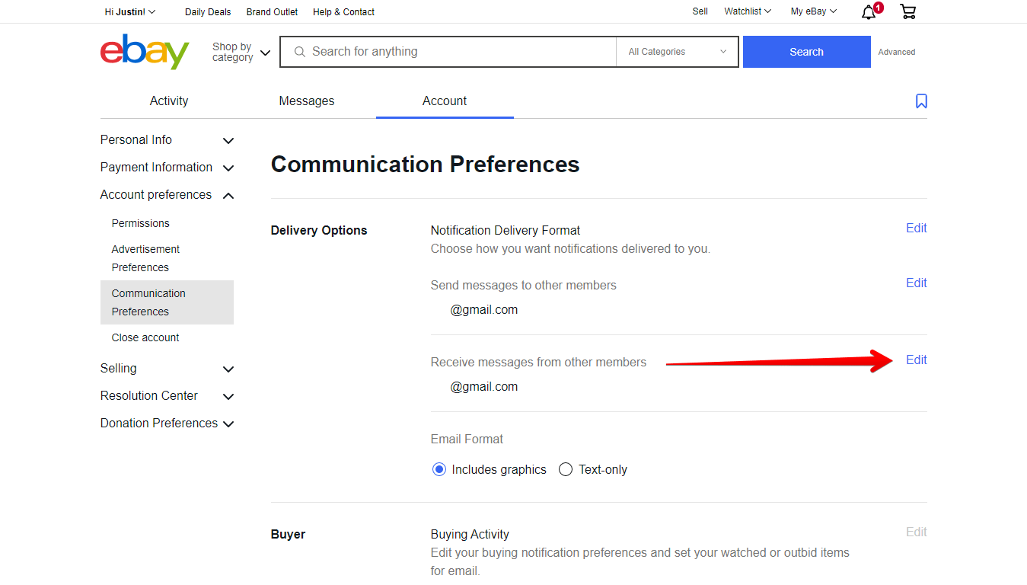The height and width of the screenshot is (585, 1027).
Task: Click the Email Format label
Action: (x=467, y=440)
